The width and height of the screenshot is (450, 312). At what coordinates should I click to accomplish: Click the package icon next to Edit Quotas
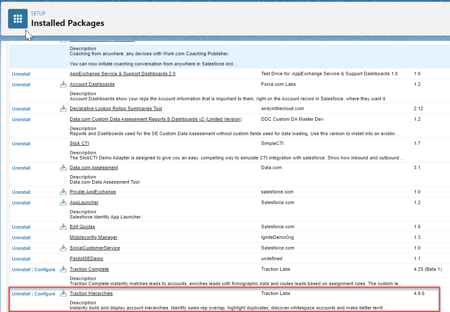click(x=63, y=227)
